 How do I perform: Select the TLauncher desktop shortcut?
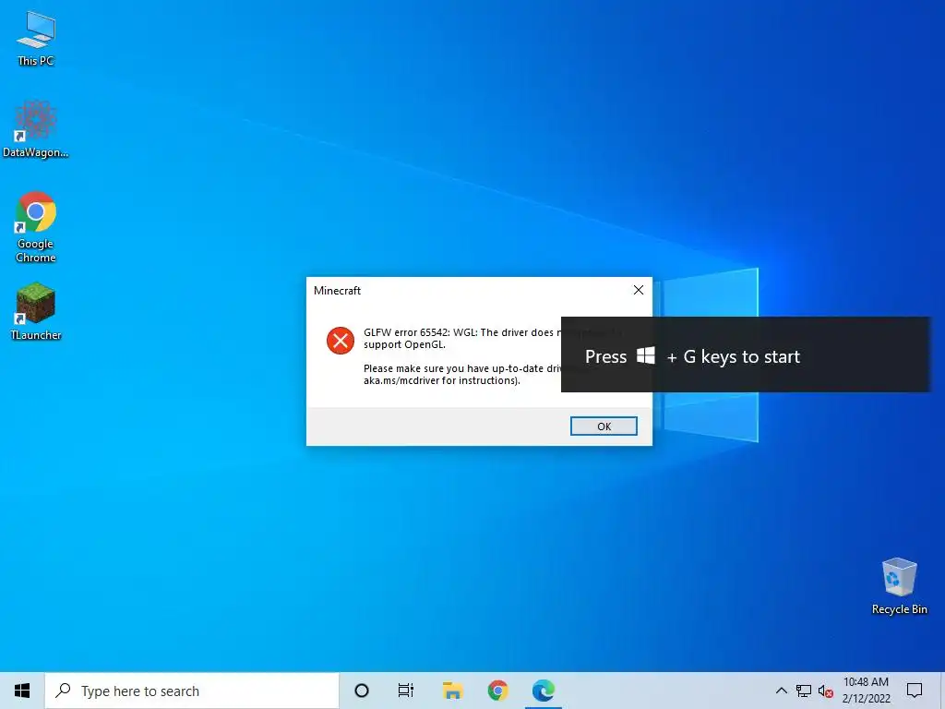pos(36,312)
